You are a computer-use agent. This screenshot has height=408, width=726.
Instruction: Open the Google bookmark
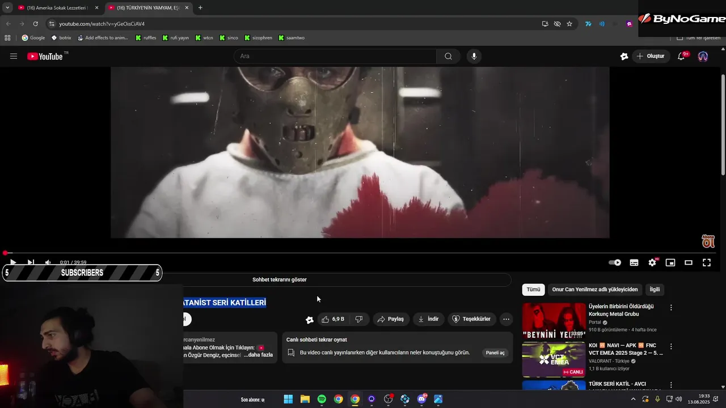[33, 38]
